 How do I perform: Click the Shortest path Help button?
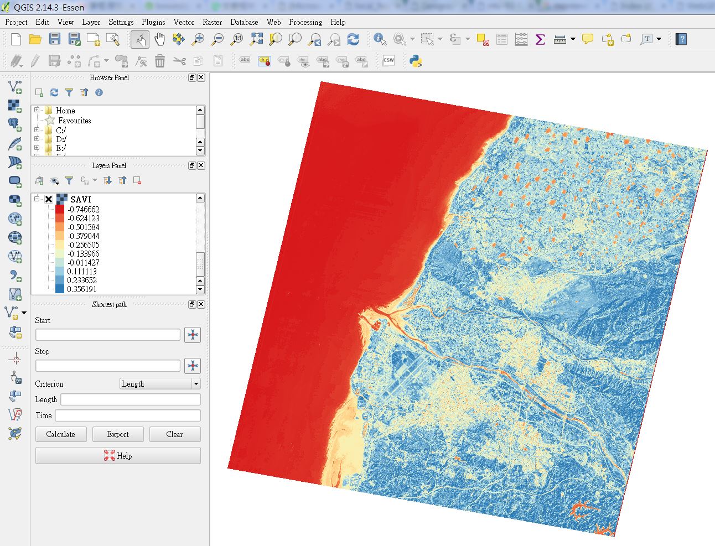[x=118, y=456]
